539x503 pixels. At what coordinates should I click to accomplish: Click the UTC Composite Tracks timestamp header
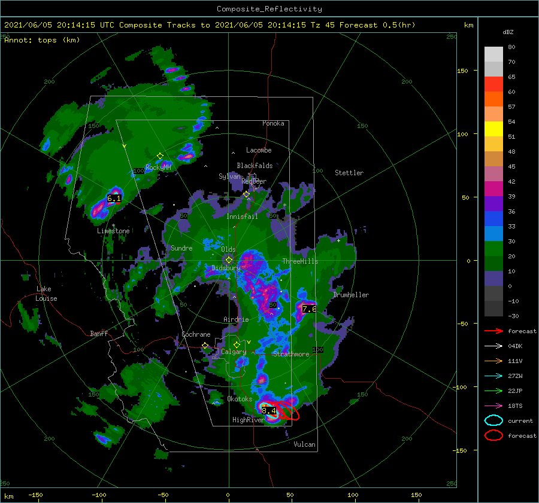pyautogui.click(x=210, y=25)
